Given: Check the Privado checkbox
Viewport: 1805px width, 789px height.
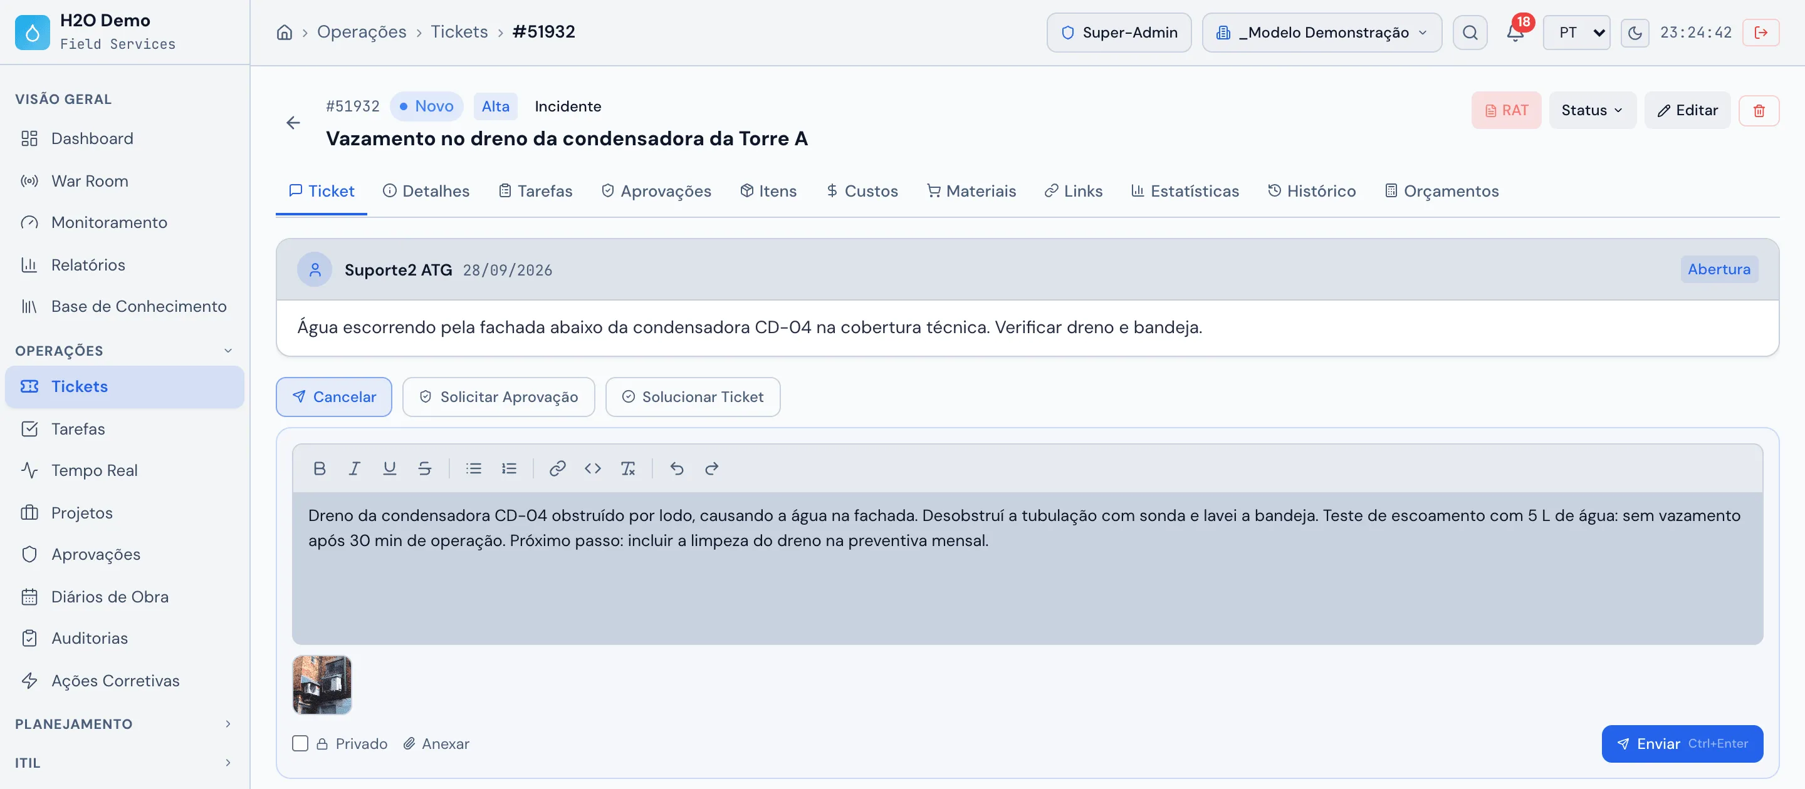Looking at the screenshot, I should (300, 743).
